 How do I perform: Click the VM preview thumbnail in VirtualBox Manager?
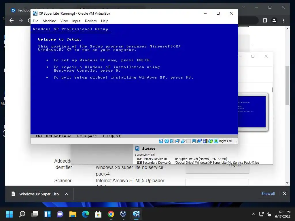pos(252,112)
